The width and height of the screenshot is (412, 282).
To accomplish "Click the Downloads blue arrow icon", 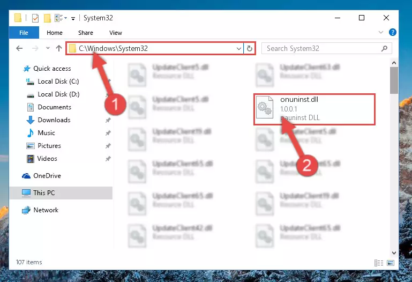I will (31, 120).
